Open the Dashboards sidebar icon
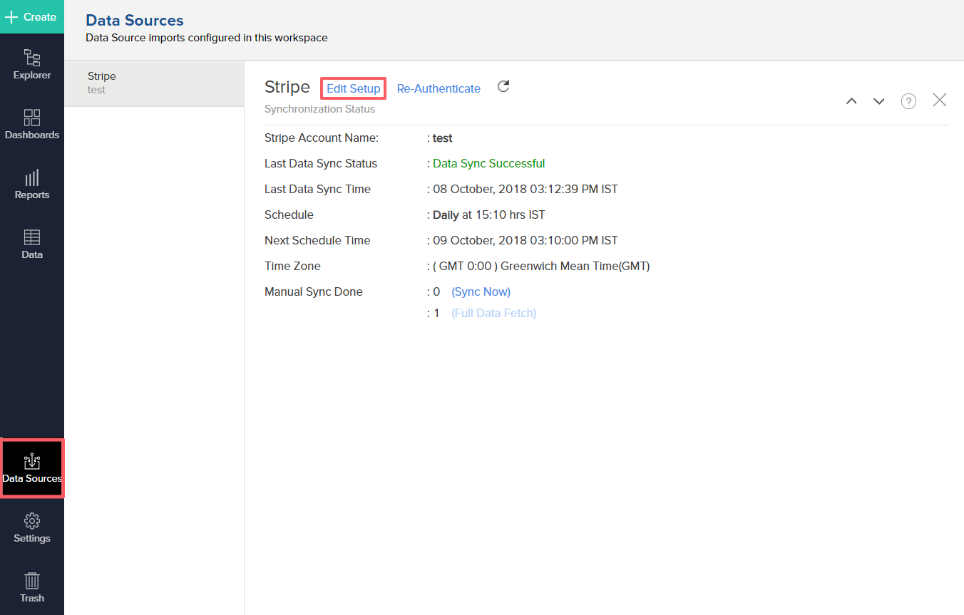Viewport: 964px width, 615px height. click(32, 123)
